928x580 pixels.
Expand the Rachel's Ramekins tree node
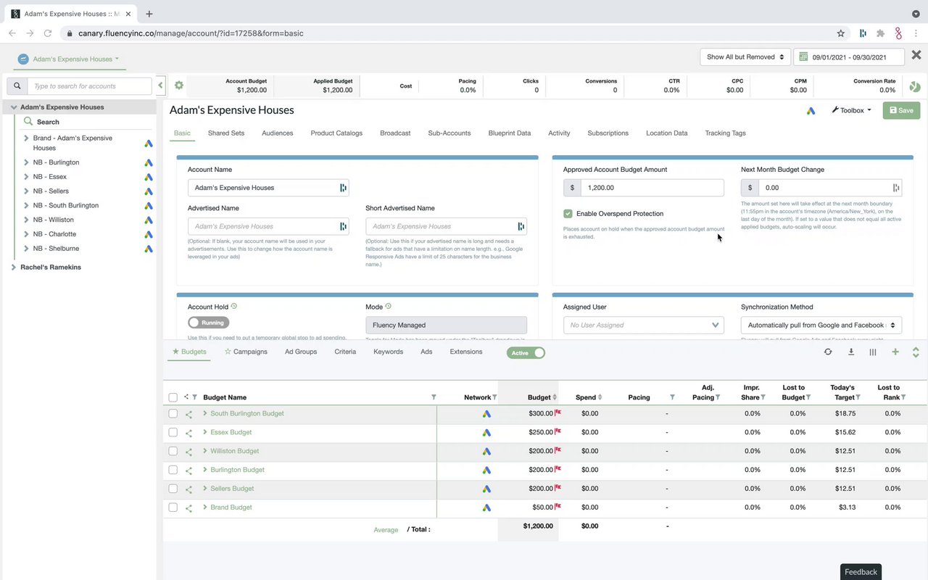click(14, 268)
